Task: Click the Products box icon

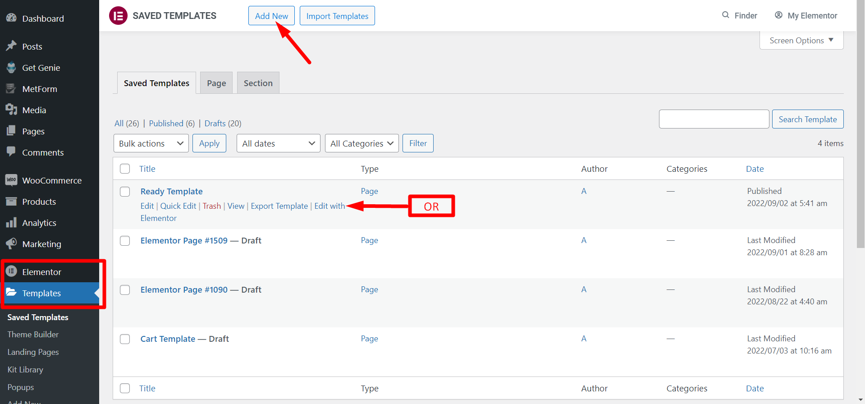Action: tap(11, 201)
